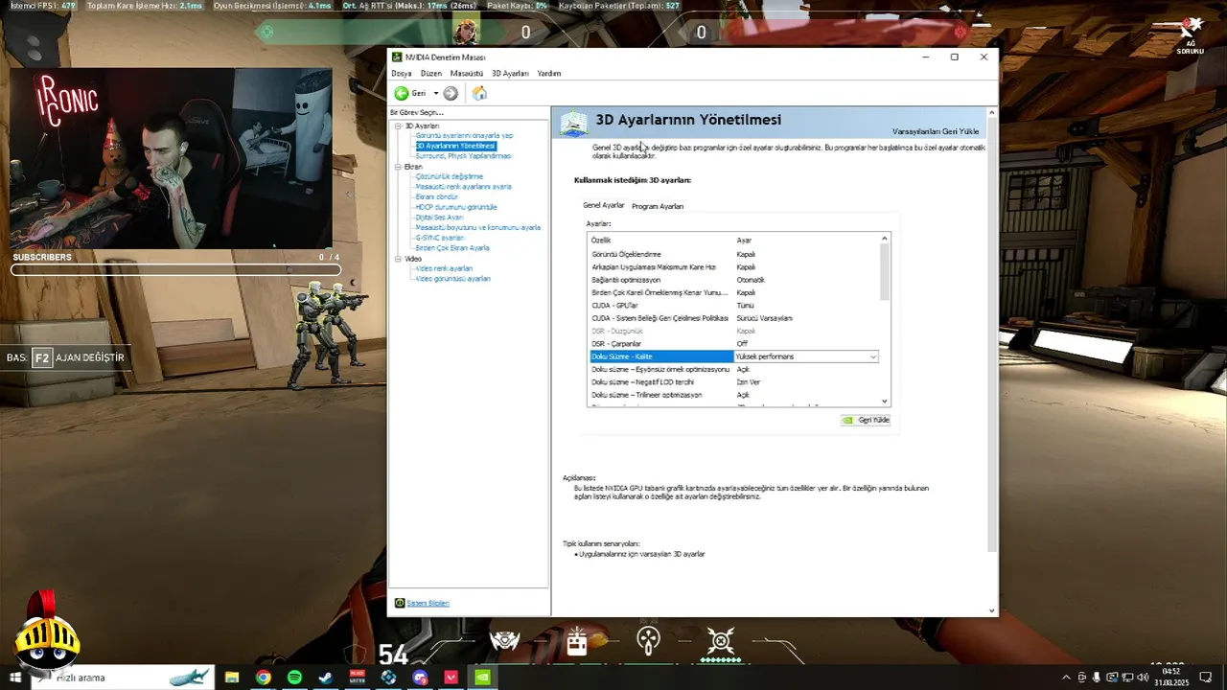Select the Görüntü Ölçeklendirme setting row
This screenshot has height=690, width=1227.
click(x=733, y=254)
